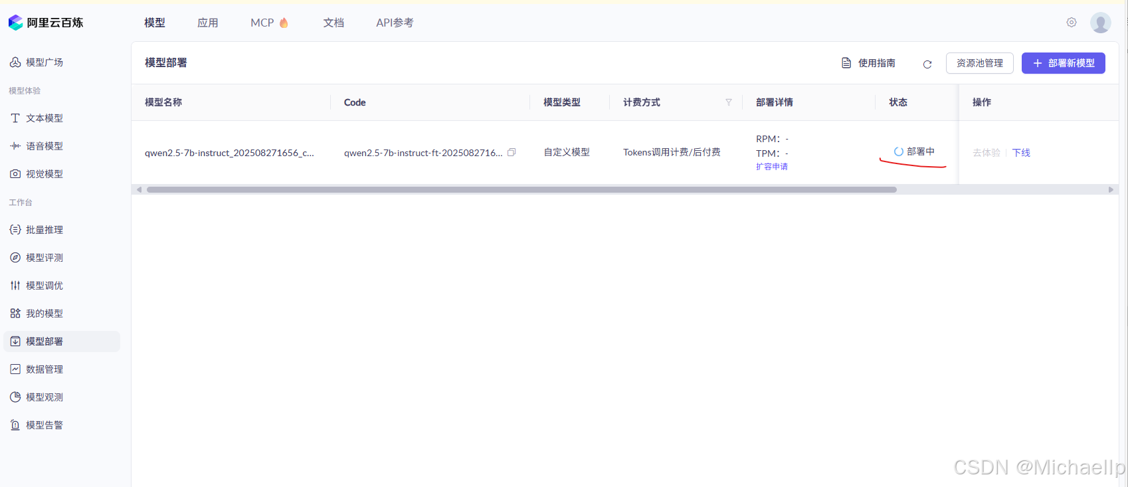Viewport: 1128px width, 487px height.
Task: Refresh the deployment list
Action: pyautogui.click(x=927, y=64)
